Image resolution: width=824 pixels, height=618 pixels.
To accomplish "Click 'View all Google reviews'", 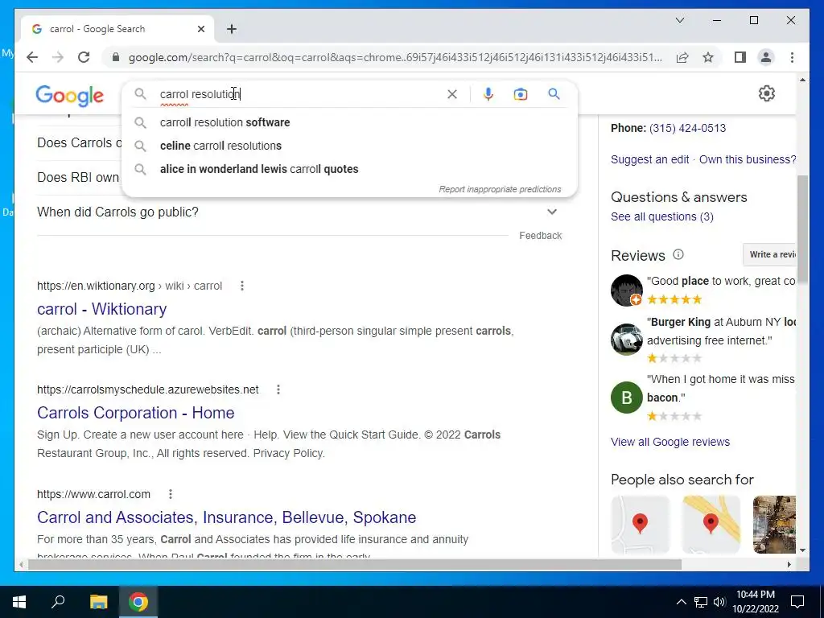I will 670,442.
